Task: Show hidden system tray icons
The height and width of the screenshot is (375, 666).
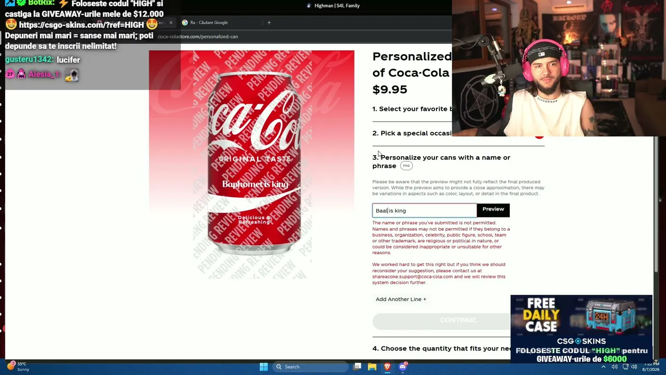Action: [604, 367]
